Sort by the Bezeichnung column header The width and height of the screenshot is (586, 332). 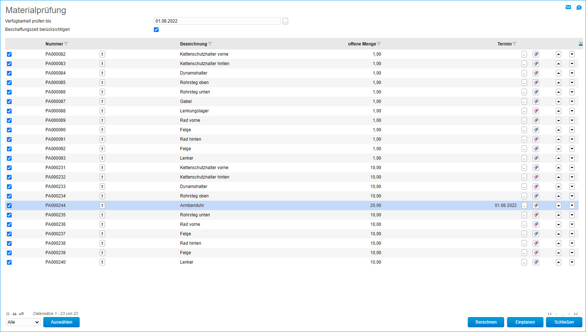(194, 44)
